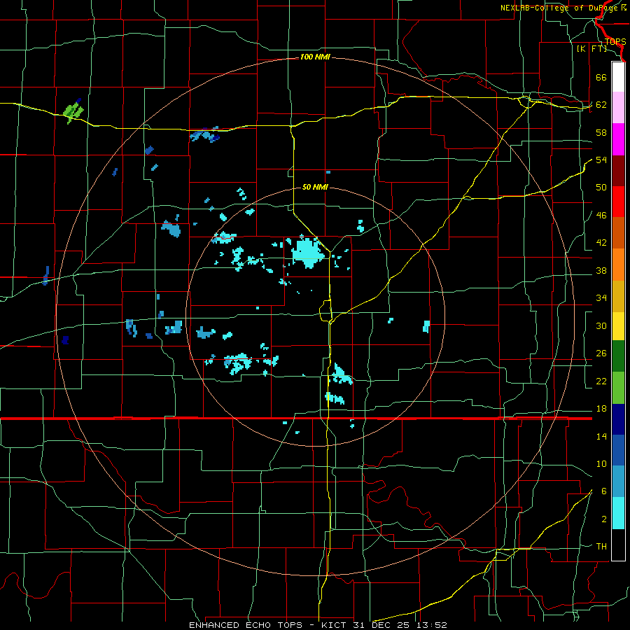Click the 54 scale label
The image size is (630, 630).
click(601, 160)
